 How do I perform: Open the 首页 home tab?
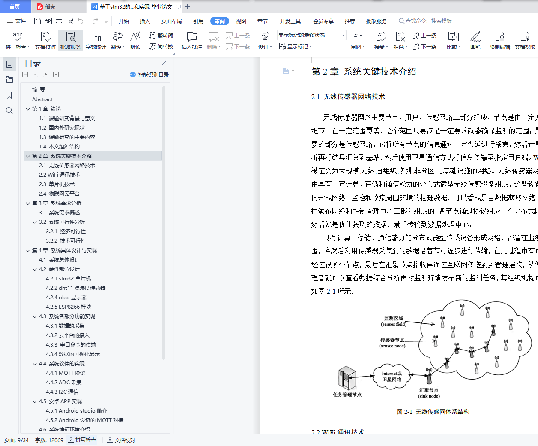15,6
